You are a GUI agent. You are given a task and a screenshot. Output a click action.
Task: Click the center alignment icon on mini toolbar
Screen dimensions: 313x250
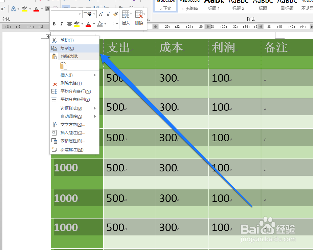[x=69, y=24]
